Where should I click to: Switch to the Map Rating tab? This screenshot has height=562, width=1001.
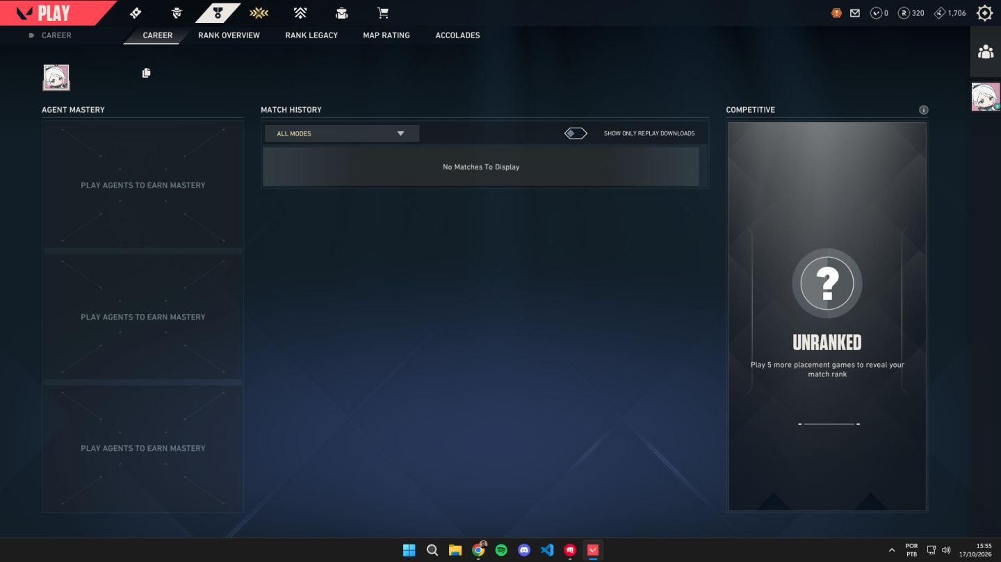(x=386, y=35)
